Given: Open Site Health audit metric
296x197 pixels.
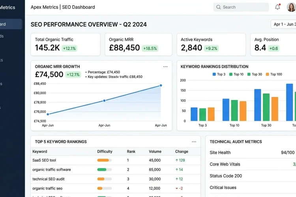Looking at the screenshot, I should [220, 152].
